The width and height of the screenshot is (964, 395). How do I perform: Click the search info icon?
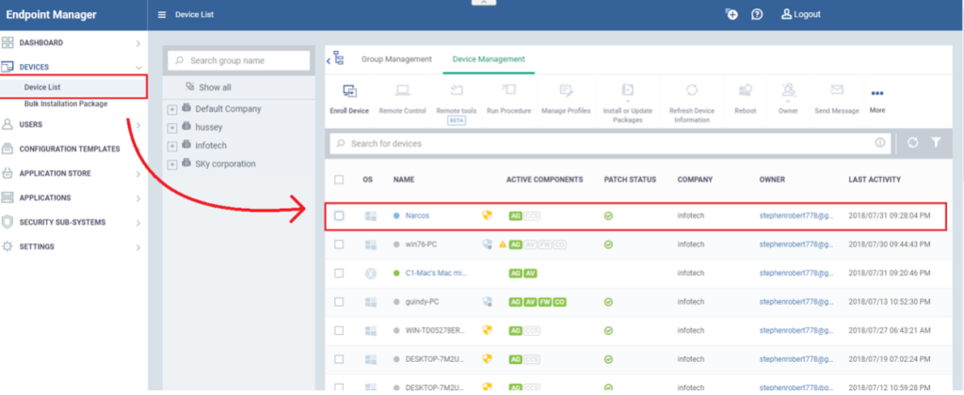880,143
